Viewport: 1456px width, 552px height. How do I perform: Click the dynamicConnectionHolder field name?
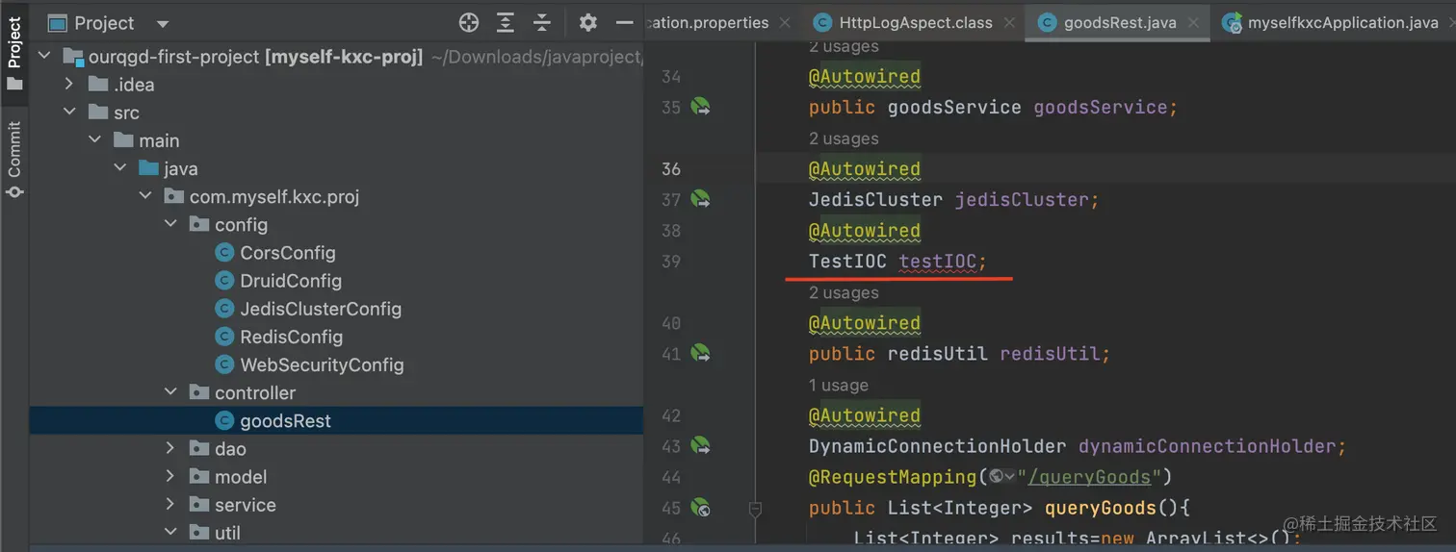pos(1207,446)
